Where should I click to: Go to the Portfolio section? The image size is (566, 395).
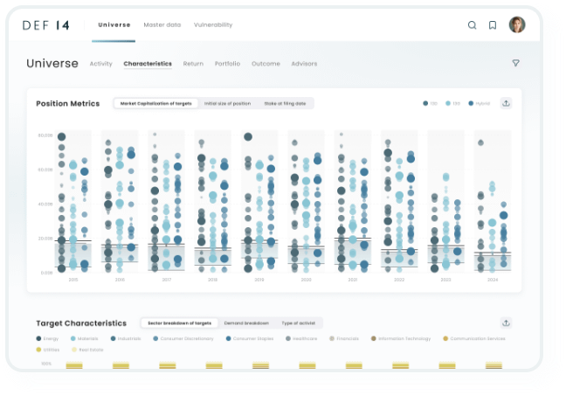(x=227, y=64)
